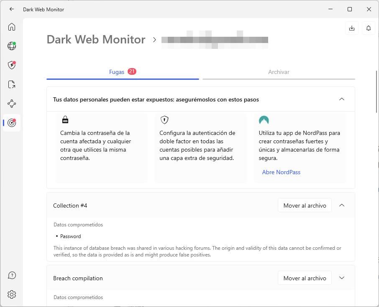Open the Home icon in sidebar
379x307 pixels.
pyautogui.click(x=12, y=27)
